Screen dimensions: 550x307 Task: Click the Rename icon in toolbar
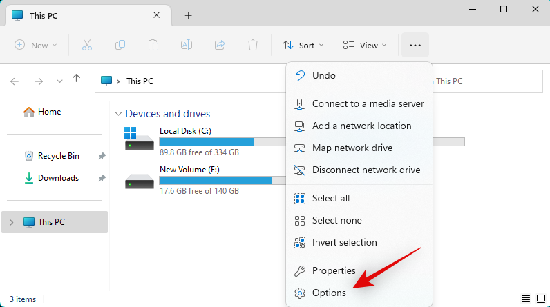point(187,45)
